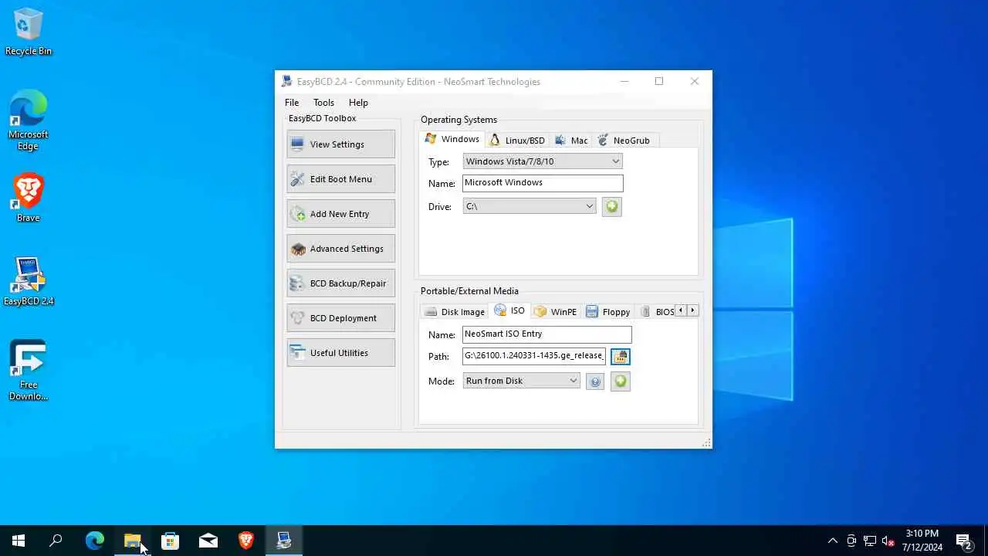Image resolution: width=988 pixels, height=556 pixels.
Task: Open Mail from the taskbar
Action: (x=208, y=541)
